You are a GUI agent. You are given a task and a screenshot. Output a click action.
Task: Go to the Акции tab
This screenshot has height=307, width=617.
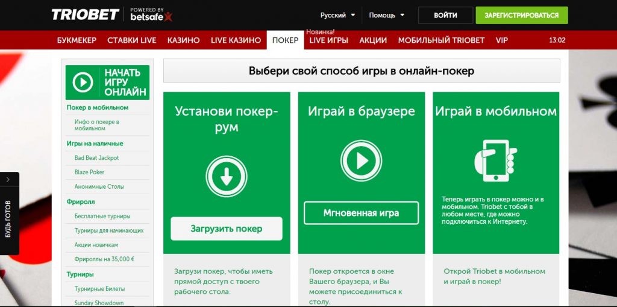[373, 40]
